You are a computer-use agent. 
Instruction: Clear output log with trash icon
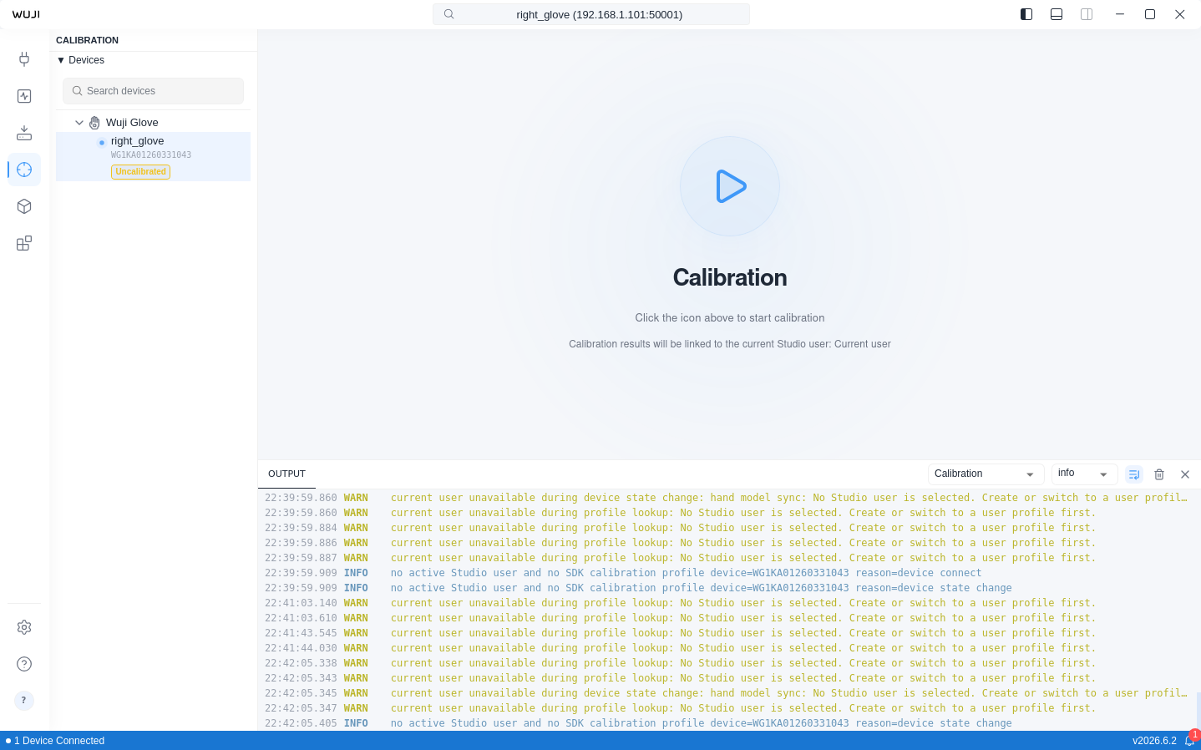click(x=1159, y=474)
